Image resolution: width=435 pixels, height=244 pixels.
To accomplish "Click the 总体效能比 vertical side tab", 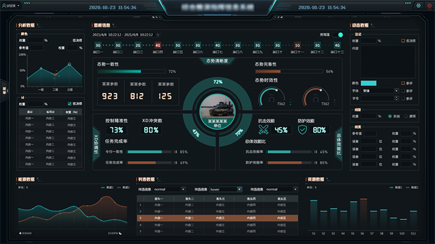I will (339, 144).
